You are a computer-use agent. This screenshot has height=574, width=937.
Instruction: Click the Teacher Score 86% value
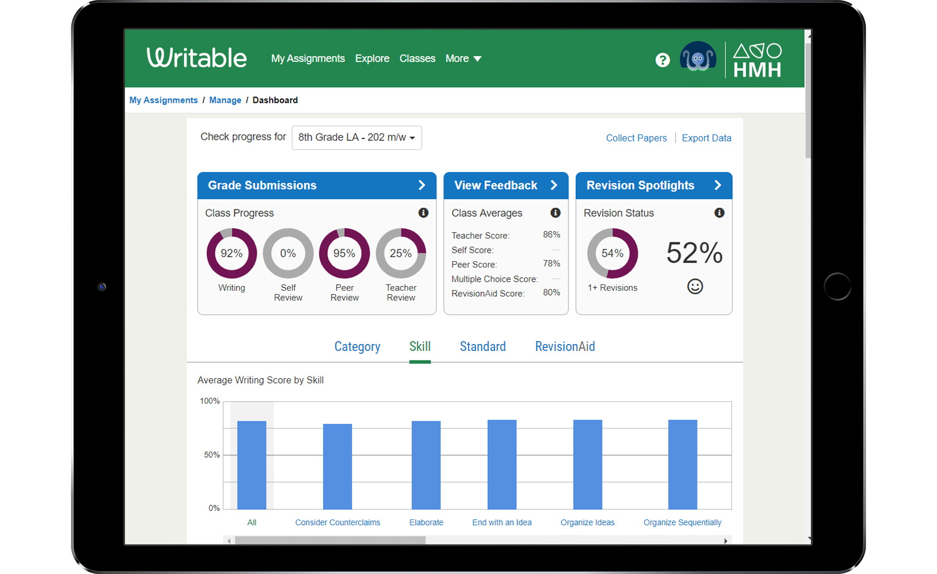tap(551, 234)
